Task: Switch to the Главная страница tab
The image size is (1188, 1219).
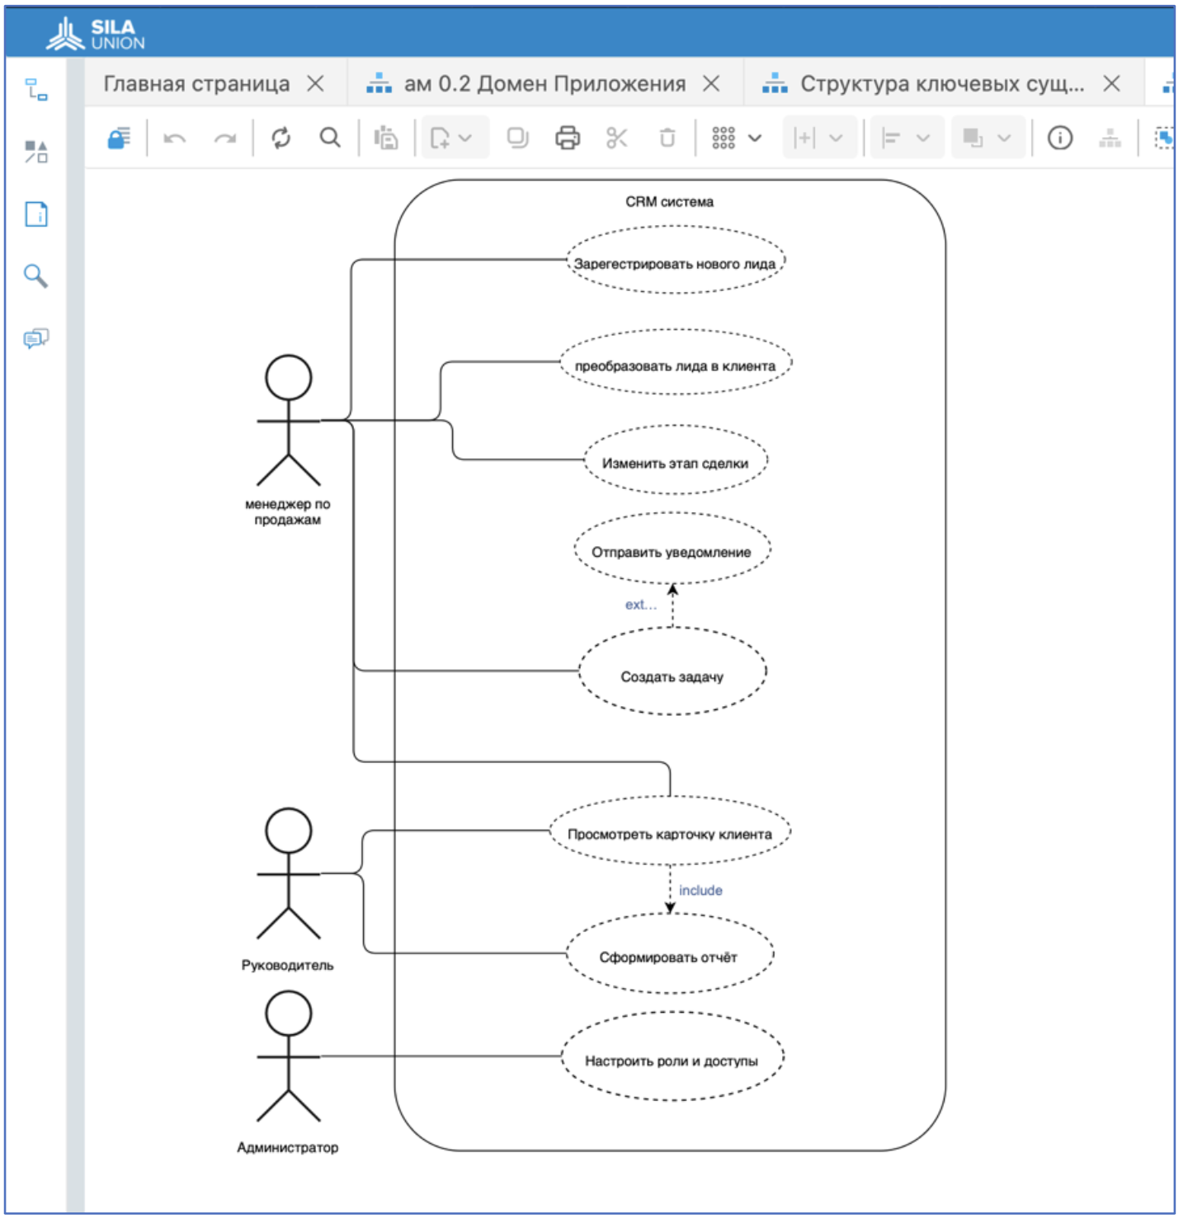Action: 196,84
